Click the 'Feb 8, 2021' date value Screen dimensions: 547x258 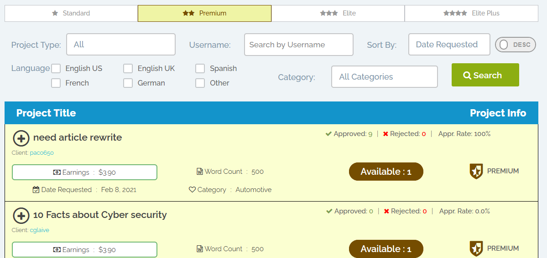coord(119,190)
